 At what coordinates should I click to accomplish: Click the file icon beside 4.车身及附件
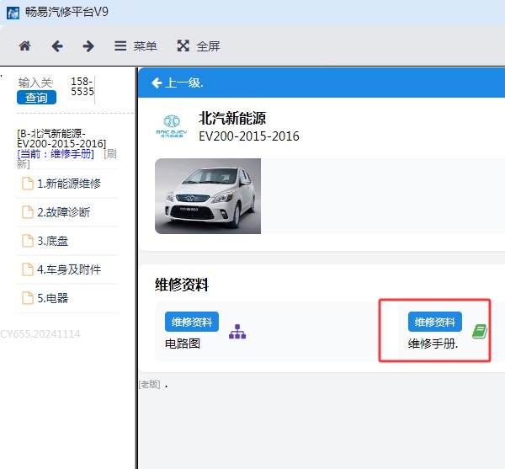tap(28, 269)
